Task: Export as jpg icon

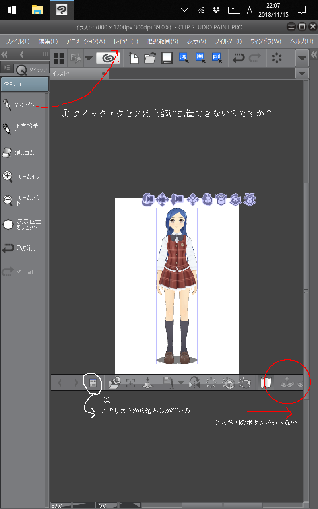Action: [184, 58]
